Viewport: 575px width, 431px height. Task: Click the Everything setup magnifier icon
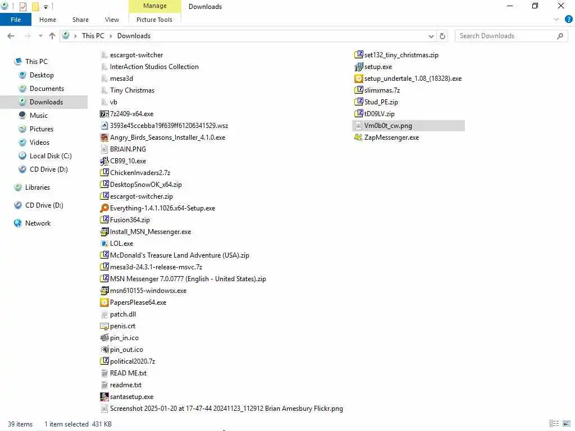pos(104,208)
